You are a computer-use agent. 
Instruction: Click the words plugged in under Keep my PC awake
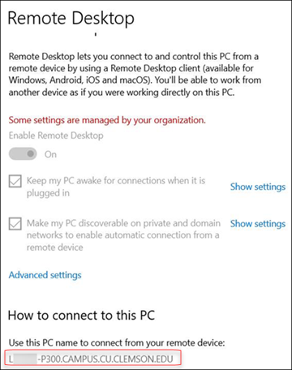point(48,193)
